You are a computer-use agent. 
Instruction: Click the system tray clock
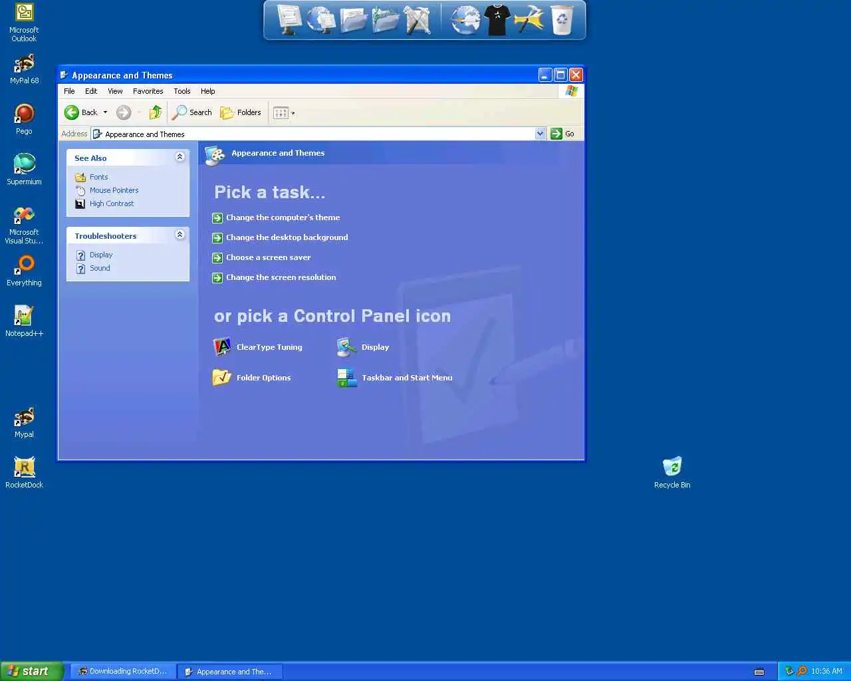point(826,671)
